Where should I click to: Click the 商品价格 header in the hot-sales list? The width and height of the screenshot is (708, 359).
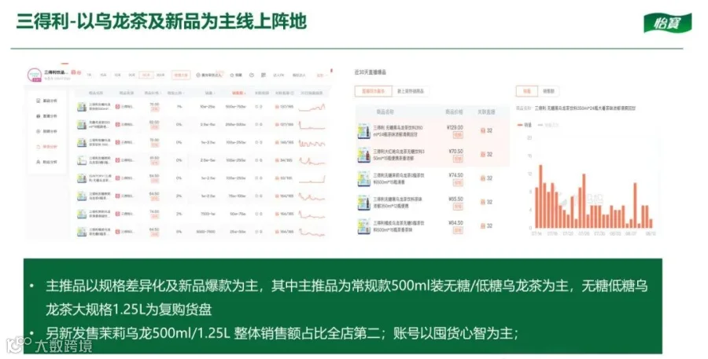[454, 112]
